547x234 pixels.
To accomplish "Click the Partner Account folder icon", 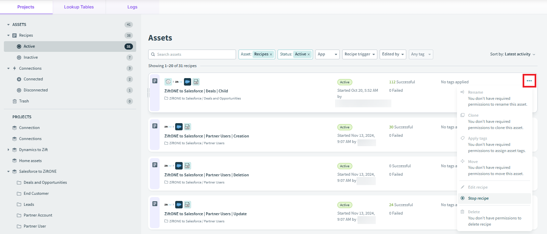I will pos(19,215).
